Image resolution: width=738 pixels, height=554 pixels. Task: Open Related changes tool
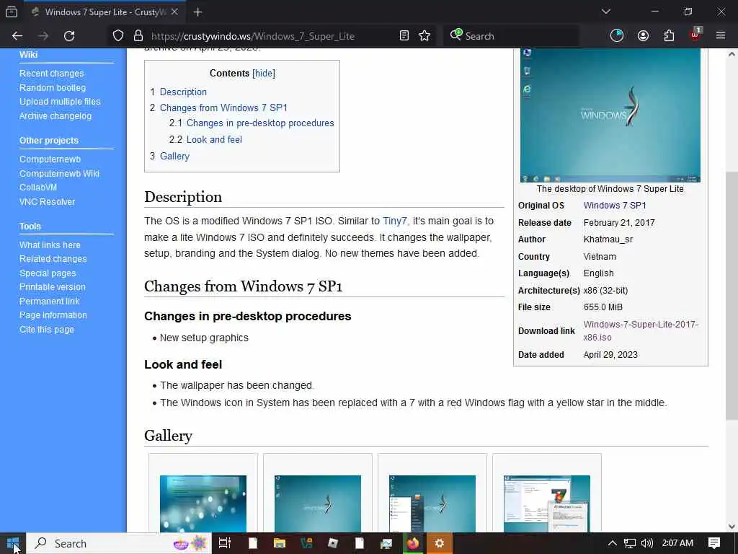coord(53,259)
